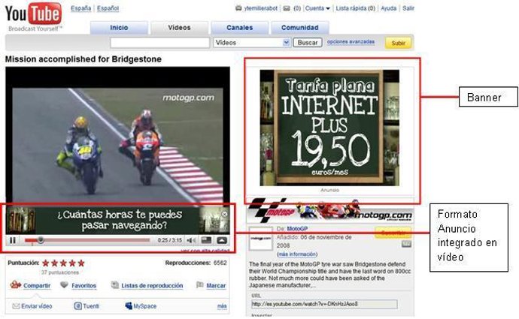Open the Vídeos search-type dropdown
This screenshot has width=519, height=319.
[x=252, y=43]
